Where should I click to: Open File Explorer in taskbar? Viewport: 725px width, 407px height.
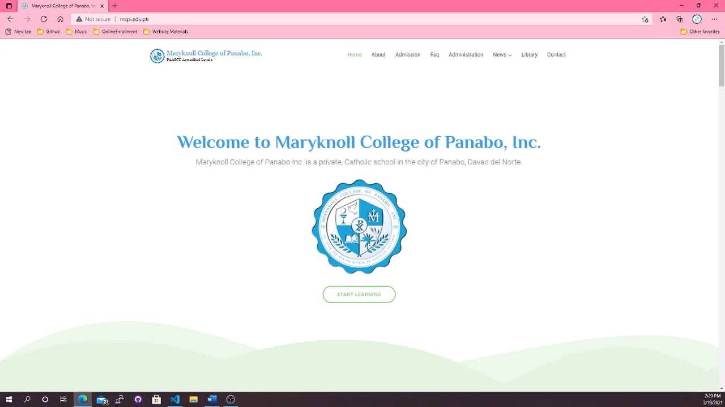pos(193,399)
